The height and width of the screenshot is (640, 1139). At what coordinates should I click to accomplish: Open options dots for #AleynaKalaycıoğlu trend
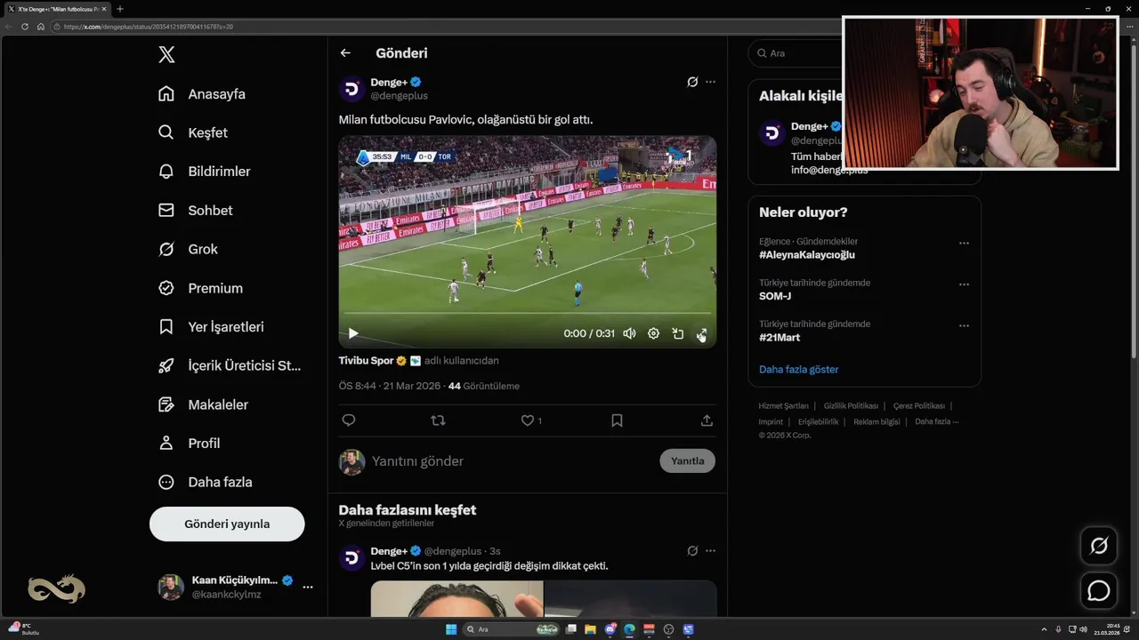(964, 243)
